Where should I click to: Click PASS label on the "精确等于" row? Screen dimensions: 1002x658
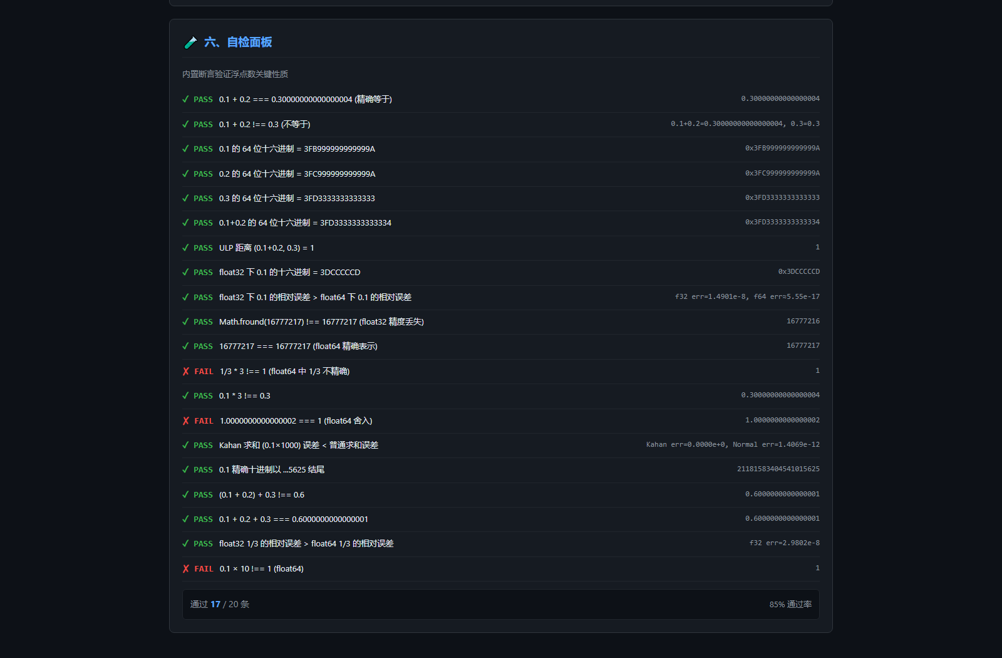coord(203,99)
